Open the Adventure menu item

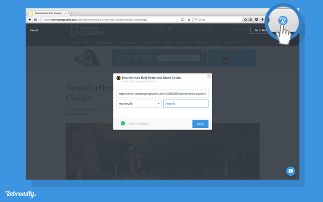[183, 42]
